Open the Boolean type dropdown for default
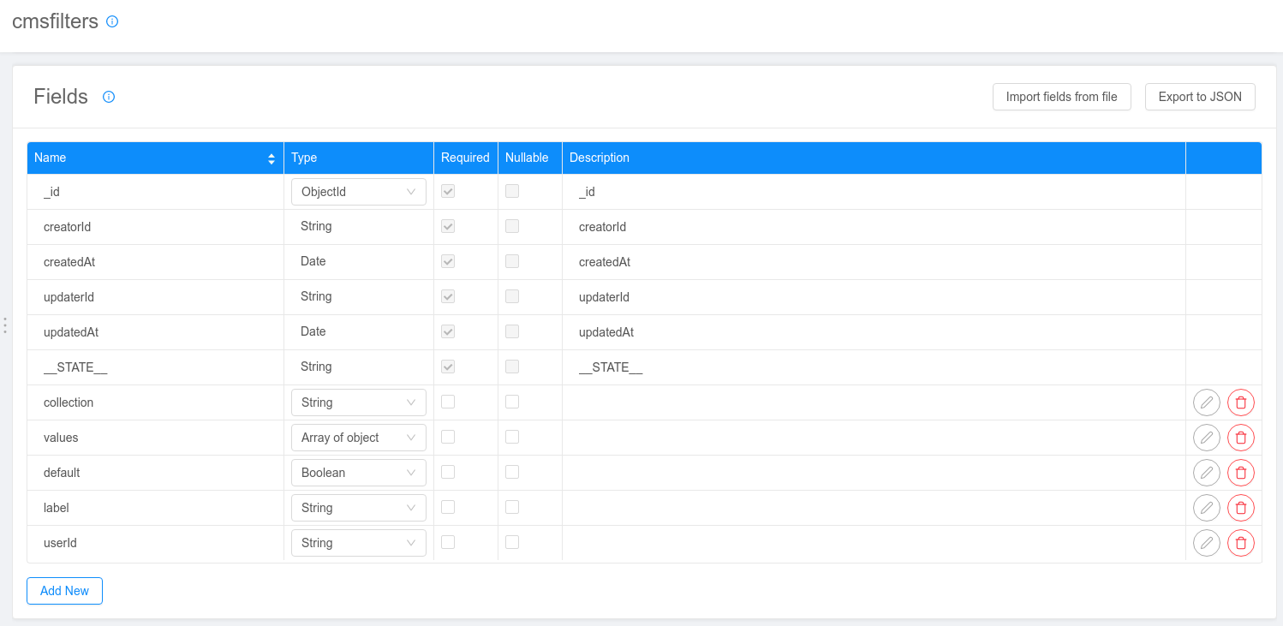 (x=358, y=473)
